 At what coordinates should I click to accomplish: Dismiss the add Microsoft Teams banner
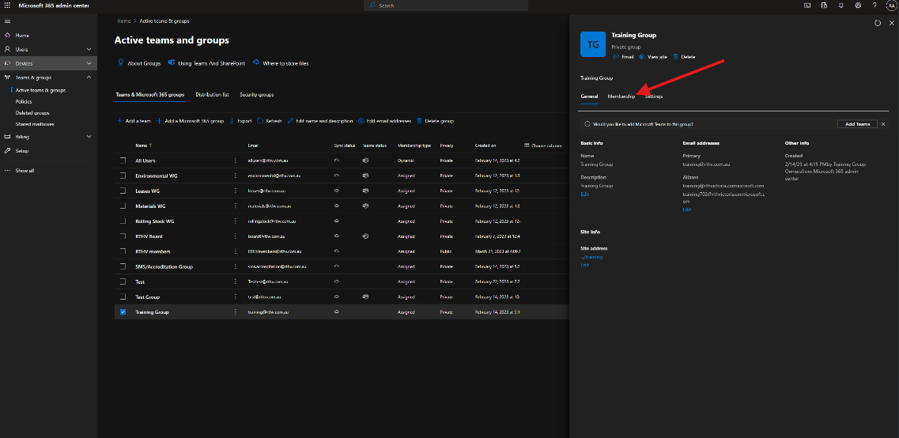coord(883,124)
